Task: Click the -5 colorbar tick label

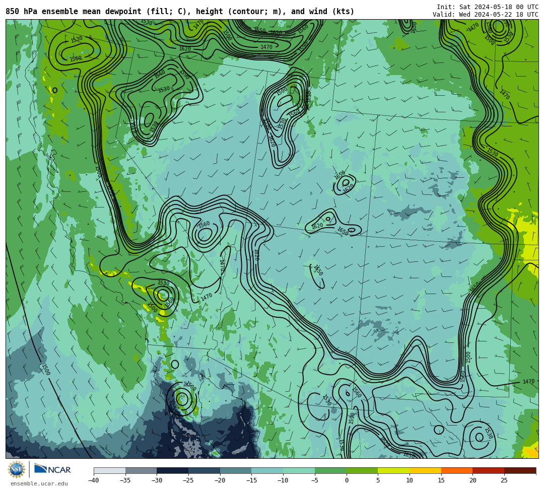Action: (x=315, y=480)
